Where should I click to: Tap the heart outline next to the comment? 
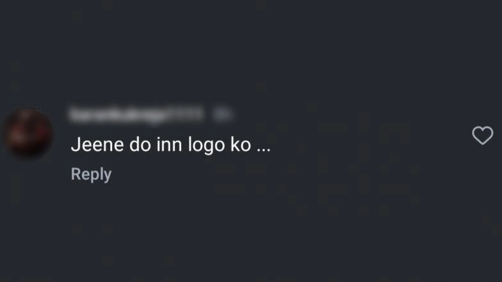point(483,136)
